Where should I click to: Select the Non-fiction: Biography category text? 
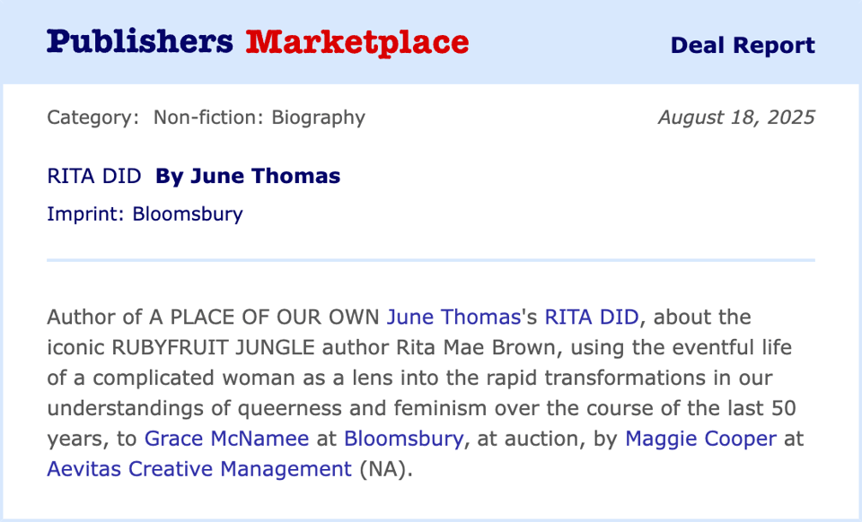click(x=259, y=117)
